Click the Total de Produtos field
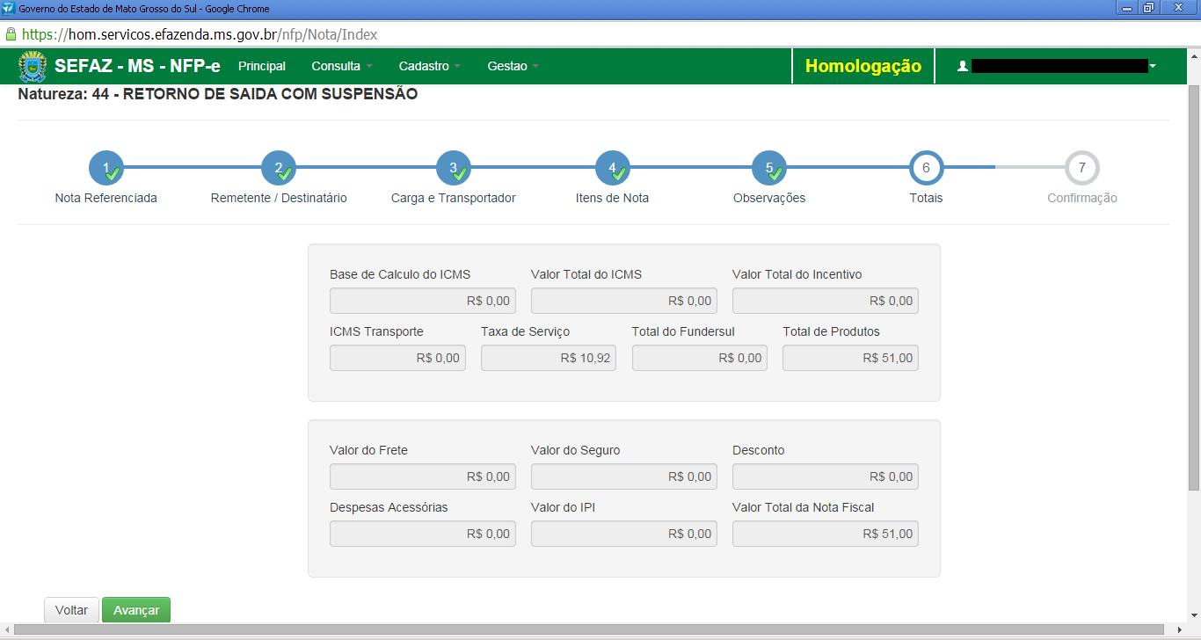The image size is (1201, 640). point(850,358)
